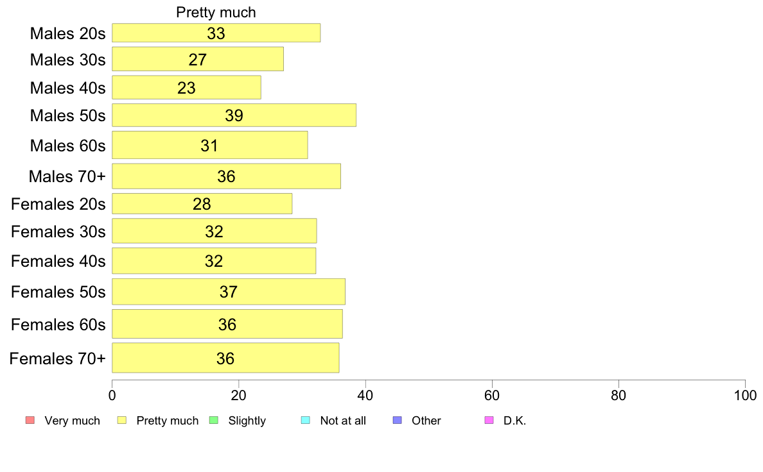The width and height of the screenshot is (763, 472).
Task: Click the blue Other legend swatch
Action: tap(397, 420)
